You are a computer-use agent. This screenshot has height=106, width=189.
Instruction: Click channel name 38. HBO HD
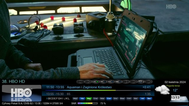pyautogui.click(x=13, y=82)
